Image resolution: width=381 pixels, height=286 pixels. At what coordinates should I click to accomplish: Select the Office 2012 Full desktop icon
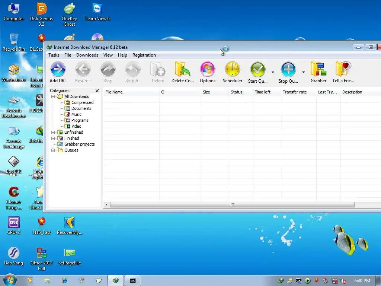tap(42, 259)
